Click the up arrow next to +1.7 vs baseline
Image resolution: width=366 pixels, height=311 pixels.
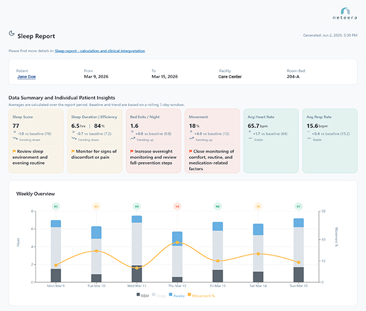coord(249,132)
